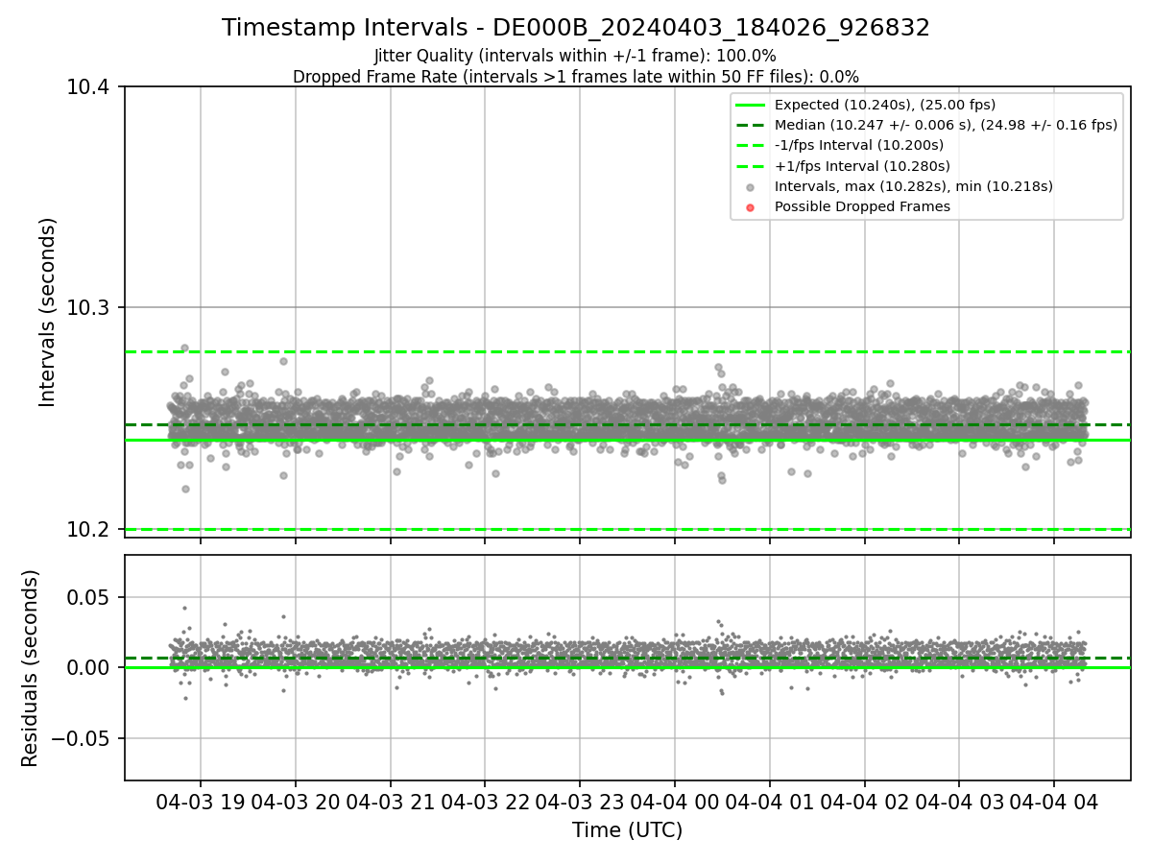The image size is (1152, 864).
Task: Click the legend entry '-1/fps Interval (10.200s)'
Action: point(859,145)
